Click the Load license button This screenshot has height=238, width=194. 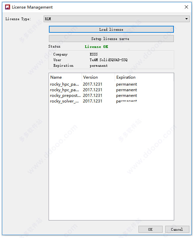tap(111, 29)
